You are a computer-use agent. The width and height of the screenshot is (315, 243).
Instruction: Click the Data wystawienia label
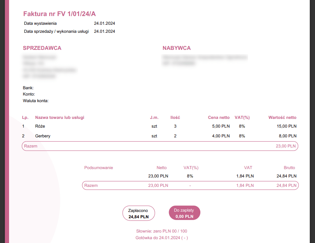coord(40,23)
